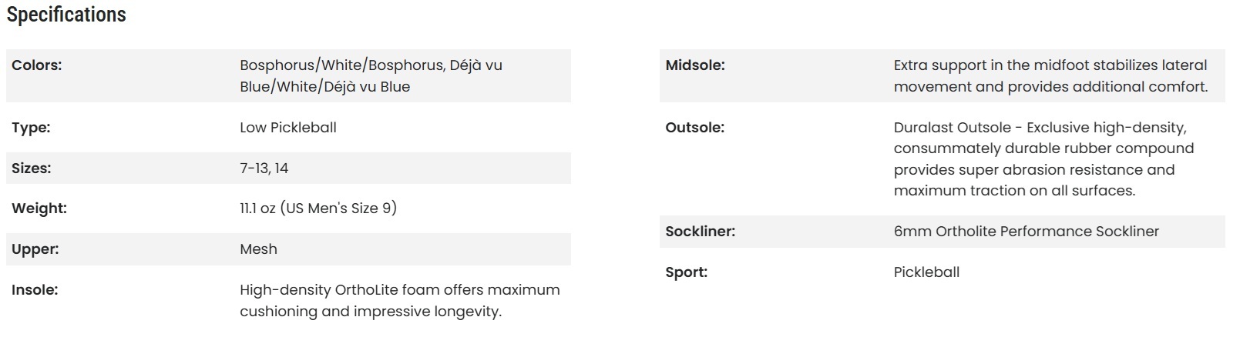Select the Colors label
Image resolution: width=1250 pixels, height=337 pixels.
click(x=37, y=65)
